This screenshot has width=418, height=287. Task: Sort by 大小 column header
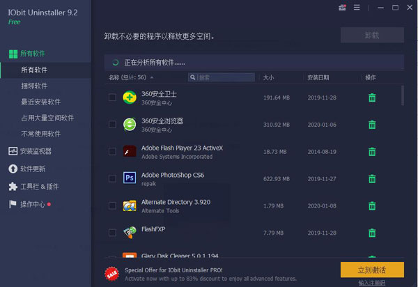[268, 77]
